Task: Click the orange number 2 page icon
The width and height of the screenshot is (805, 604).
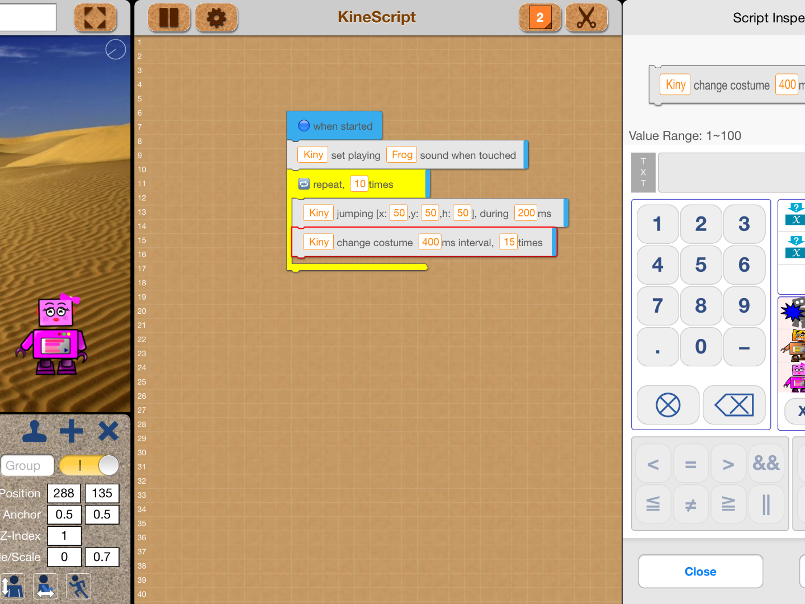Action: click(x=539, y=17)
